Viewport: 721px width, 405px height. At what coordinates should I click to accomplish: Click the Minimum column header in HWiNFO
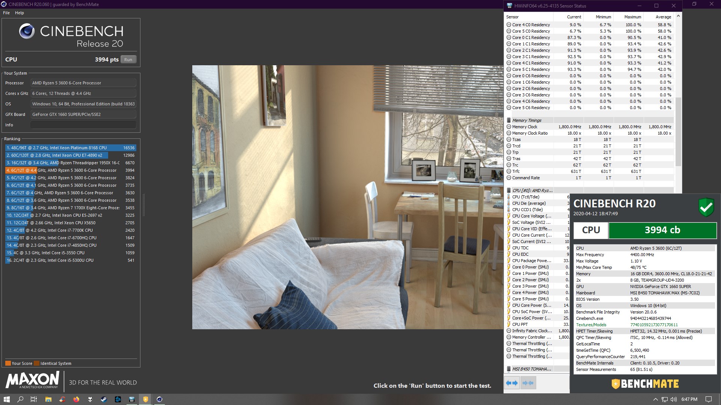598,17
